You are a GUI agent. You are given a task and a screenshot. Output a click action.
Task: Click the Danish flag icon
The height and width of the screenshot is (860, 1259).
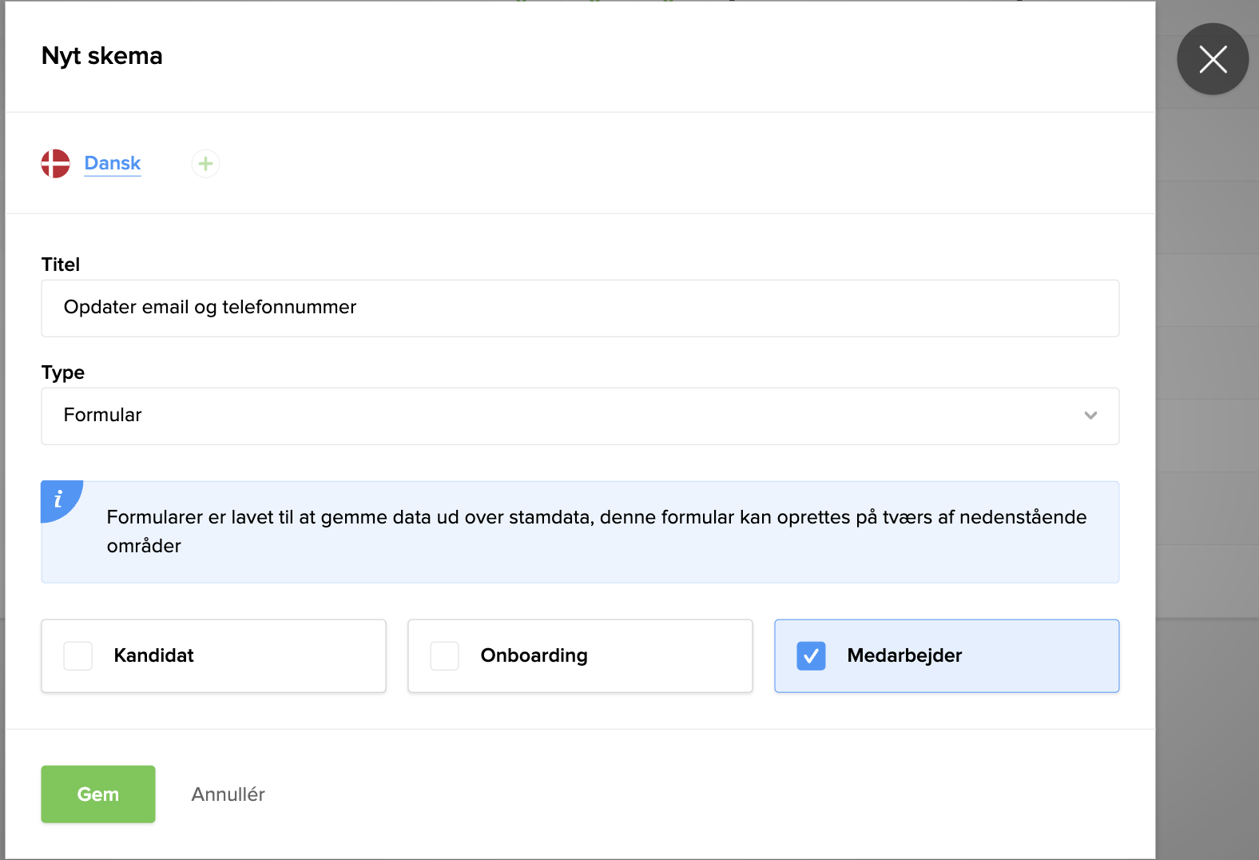click(x=56, y=164)
